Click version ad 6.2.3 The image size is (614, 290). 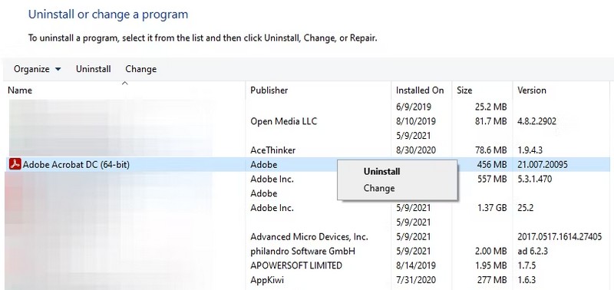pos(532,251)
